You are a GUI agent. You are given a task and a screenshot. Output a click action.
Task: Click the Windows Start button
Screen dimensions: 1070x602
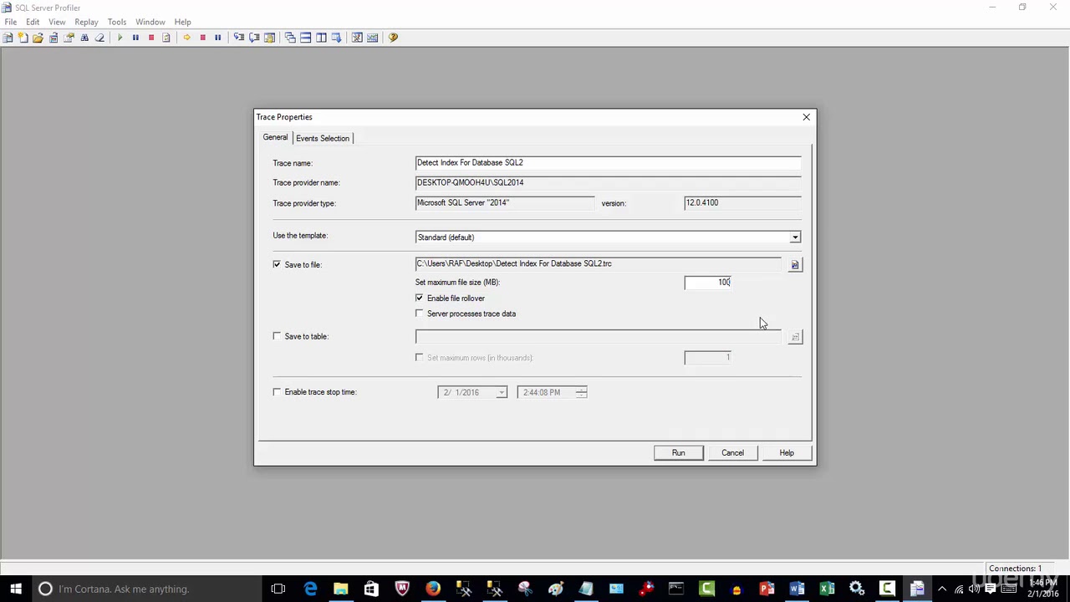click(16, 589)
